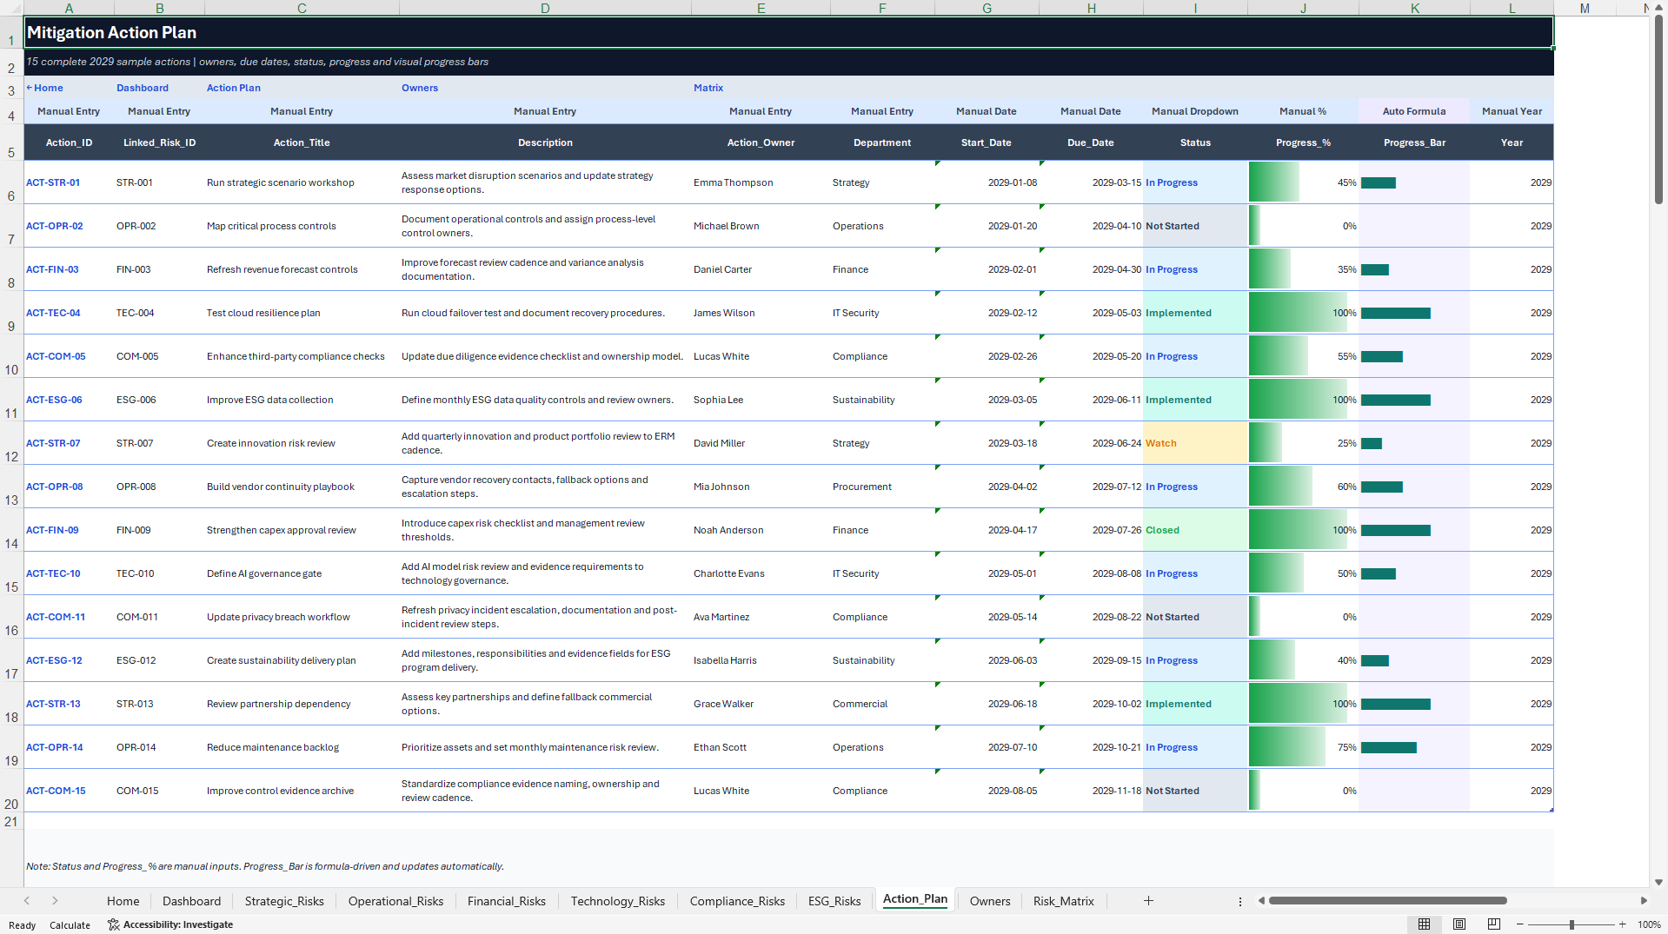The height and width of the screenshot is (934, 1668).
Task: Open the sheet tab options dots
Action: tap(1240, 902)
